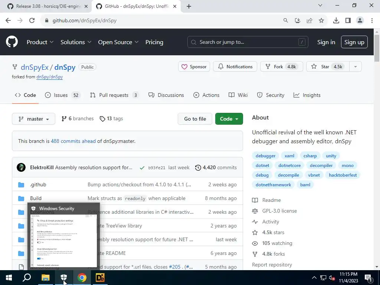Star the dnSpy repository
380x285 pixels.
pyautogui.click(x=328, y=67)
